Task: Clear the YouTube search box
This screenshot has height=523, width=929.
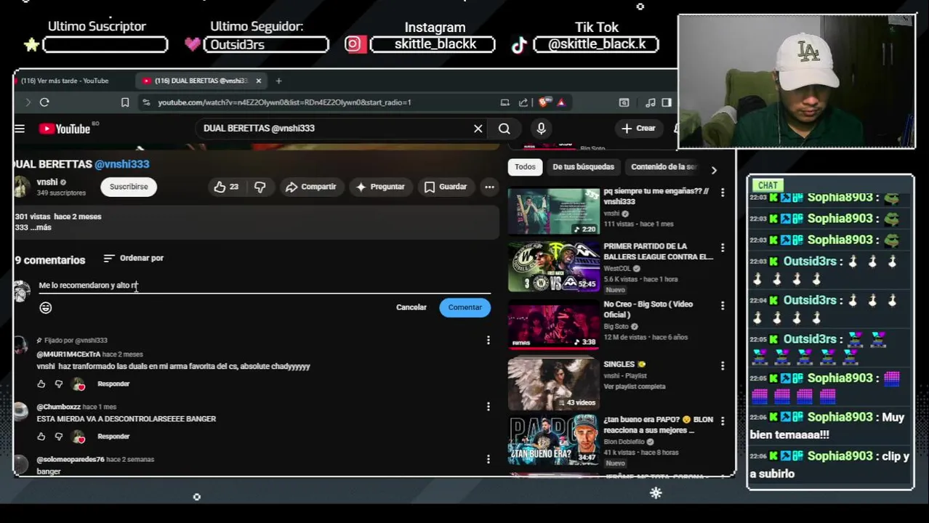Action: tap(478, 129)
